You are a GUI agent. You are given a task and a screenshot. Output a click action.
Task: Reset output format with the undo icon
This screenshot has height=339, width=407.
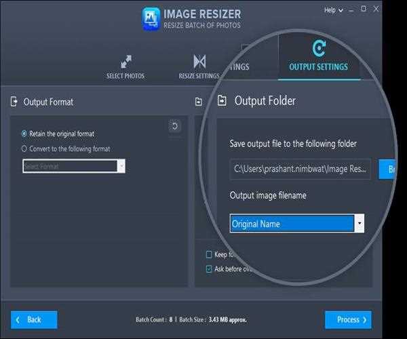click(174, 126)
